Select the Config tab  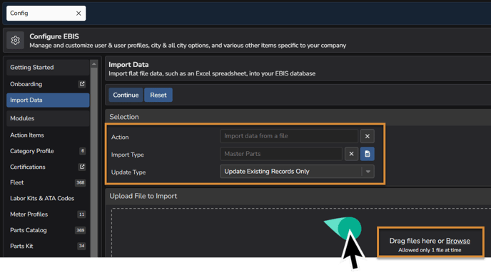[x=46, y=13]
